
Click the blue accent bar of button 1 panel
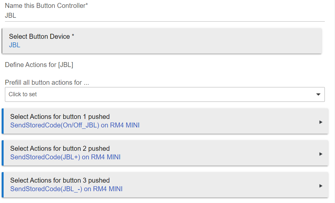[x=3, y=121]
